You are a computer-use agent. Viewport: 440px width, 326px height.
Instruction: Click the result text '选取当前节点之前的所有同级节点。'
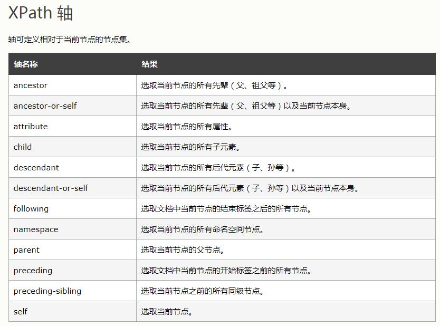[202, 291]
